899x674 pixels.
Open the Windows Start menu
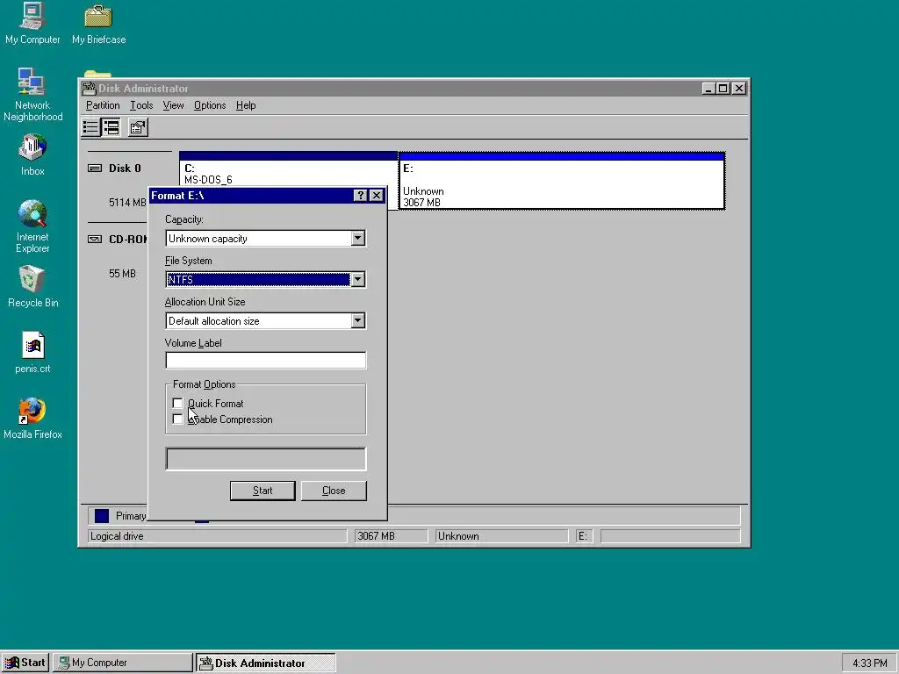coord(25,663)
